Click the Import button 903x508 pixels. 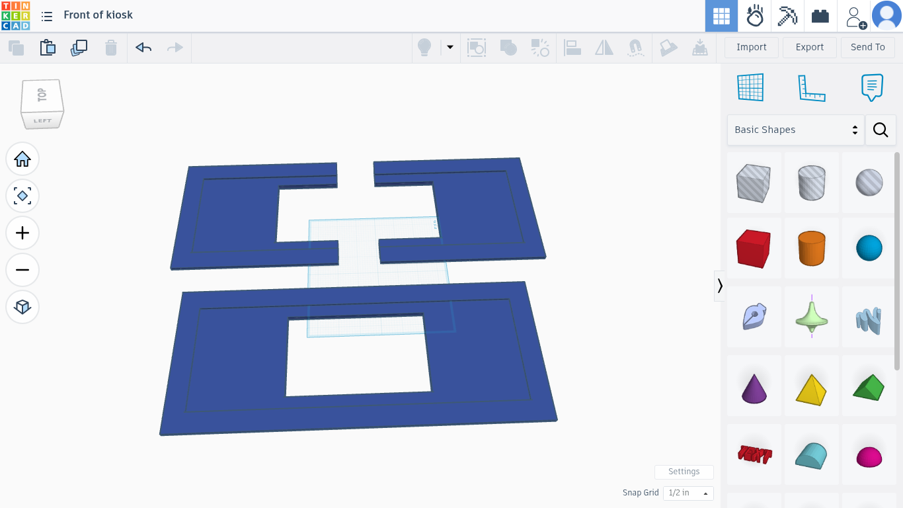coord(752,47)
